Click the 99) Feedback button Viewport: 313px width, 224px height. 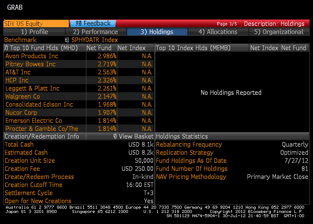pos(93,23)
